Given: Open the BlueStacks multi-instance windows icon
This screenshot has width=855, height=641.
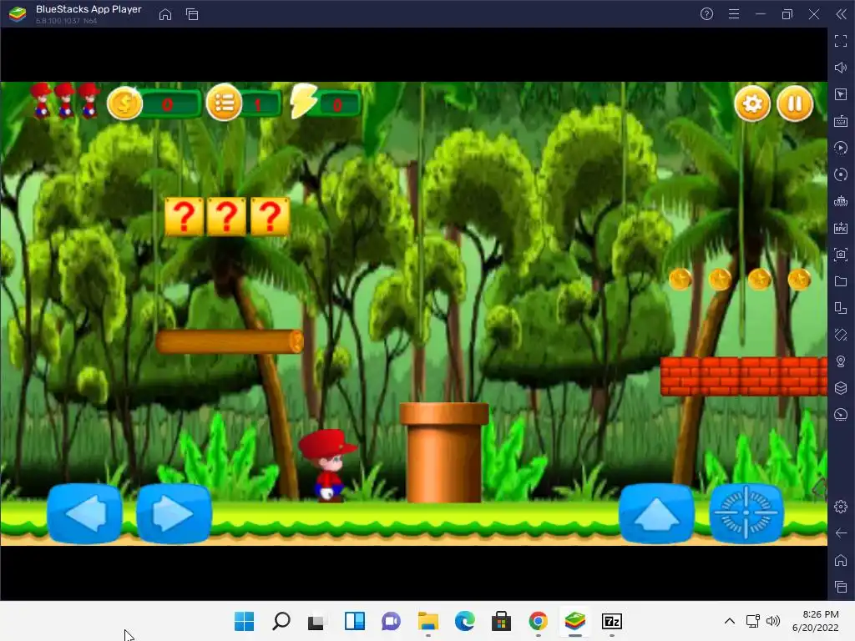Looking at the screenshot, I should click(x=192, y=14).
